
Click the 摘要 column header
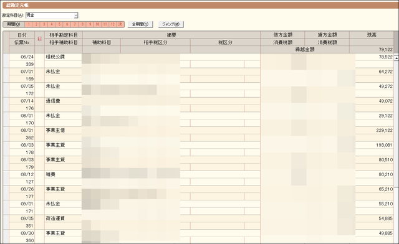pos(171,35)
